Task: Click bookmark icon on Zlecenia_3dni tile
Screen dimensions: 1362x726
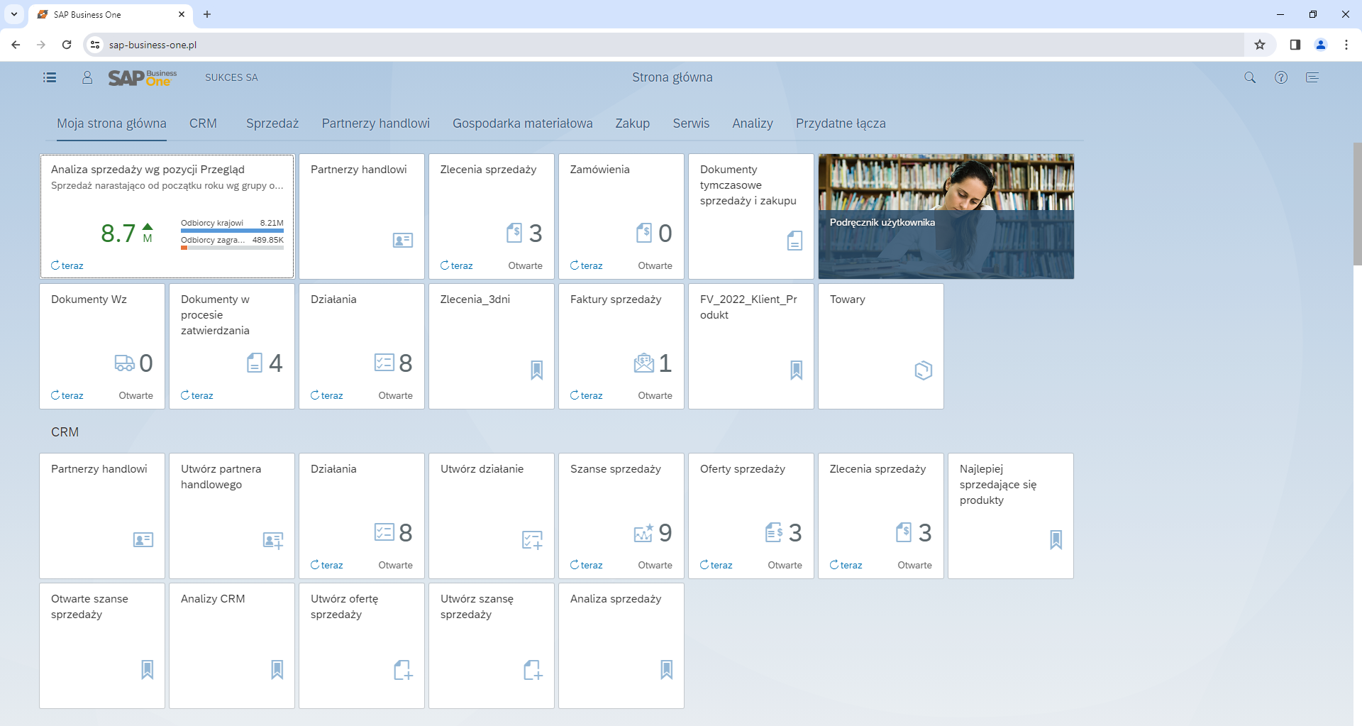Action: point(536,370)
